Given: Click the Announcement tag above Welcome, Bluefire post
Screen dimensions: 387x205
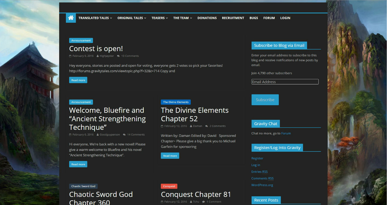Looking at the screenshot, I should tap(81, 102).
